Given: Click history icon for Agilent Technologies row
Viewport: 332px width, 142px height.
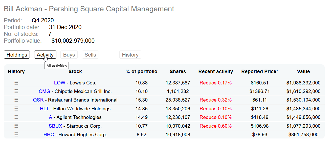Looking at the screenshot, I should [16, 117].
